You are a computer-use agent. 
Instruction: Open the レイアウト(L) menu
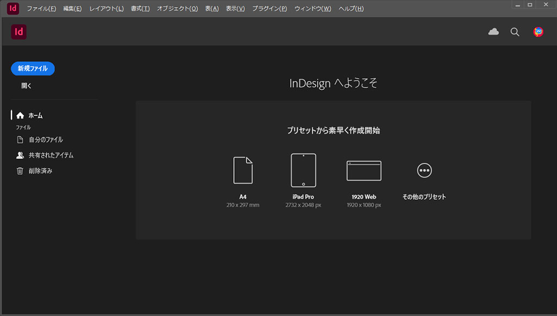point(107,9)
